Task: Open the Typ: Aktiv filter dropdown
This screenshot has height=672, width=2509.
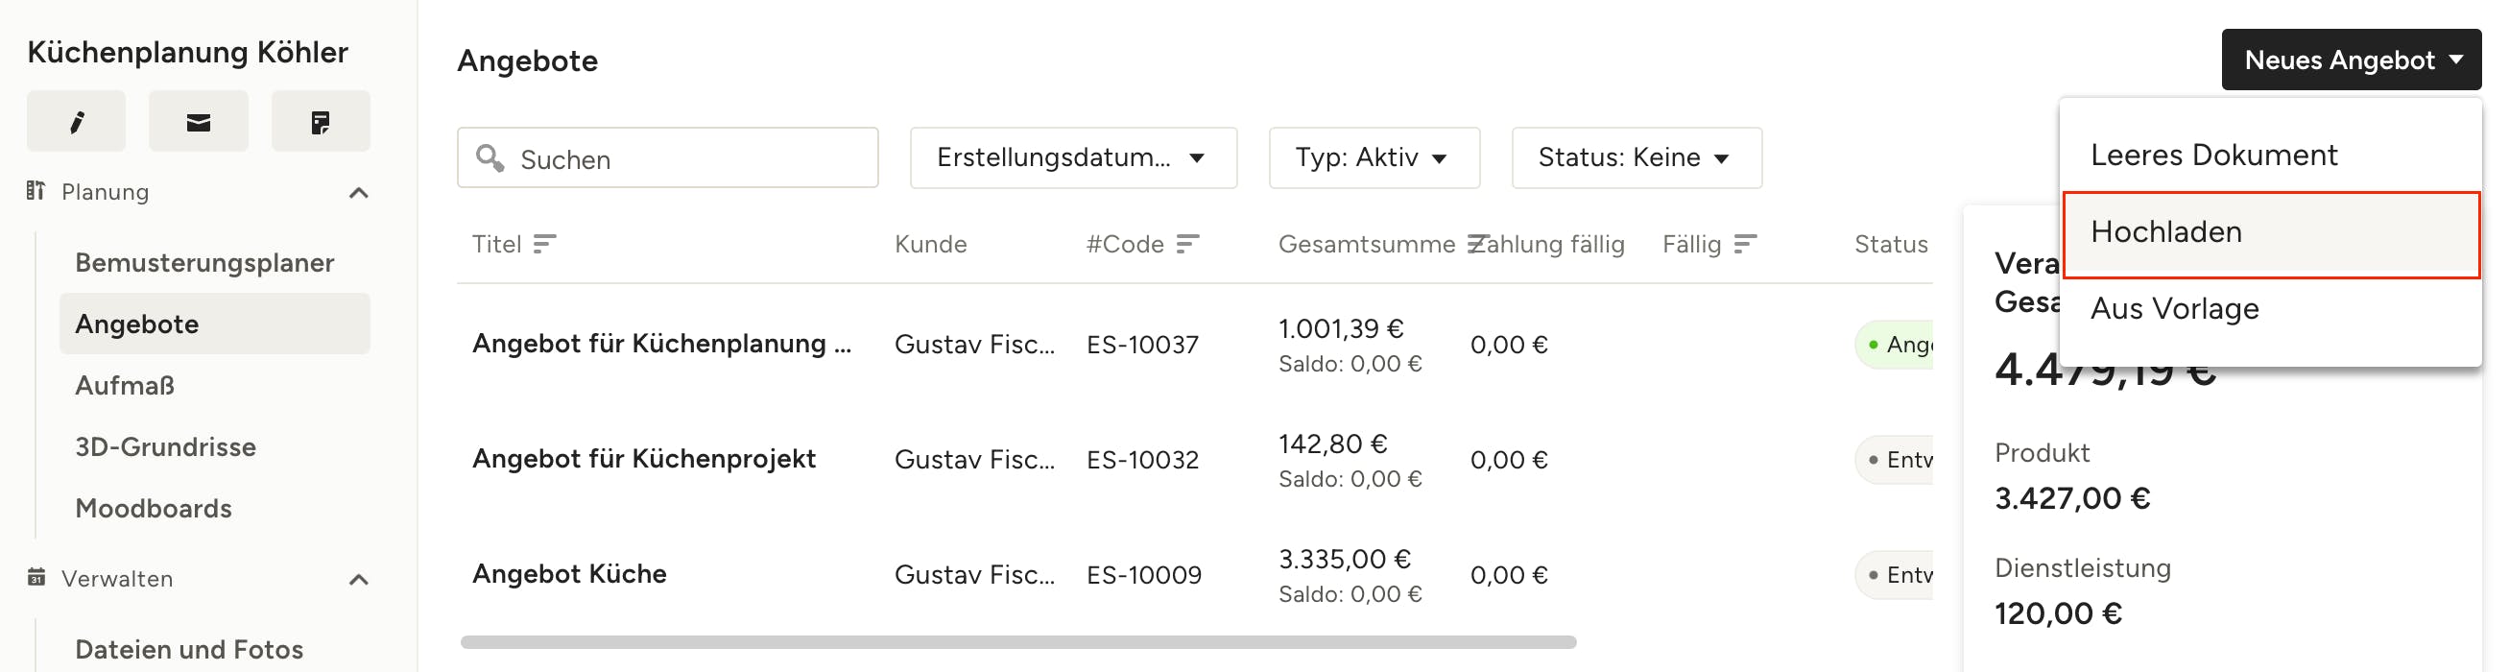Action: pyautogui.click(x=1374, y=157)
